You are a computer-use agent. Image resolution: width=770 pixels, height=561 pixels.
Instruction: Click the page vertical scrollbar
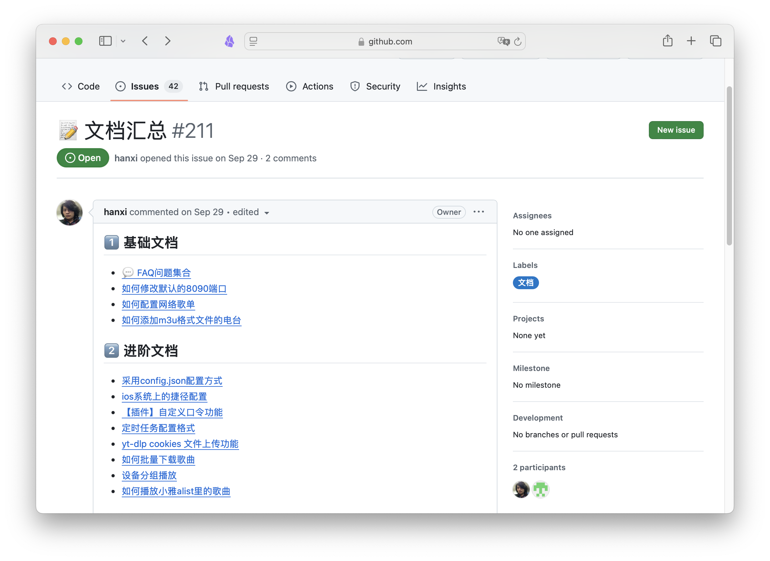point(729,166)
